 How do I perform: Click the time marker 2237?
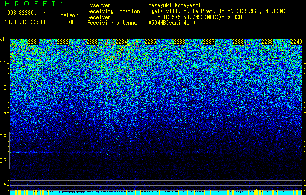pyautogui.click(x=209, y=42)
